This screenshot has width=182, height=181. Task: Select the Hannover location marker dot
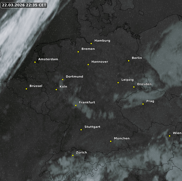[88, 64]
